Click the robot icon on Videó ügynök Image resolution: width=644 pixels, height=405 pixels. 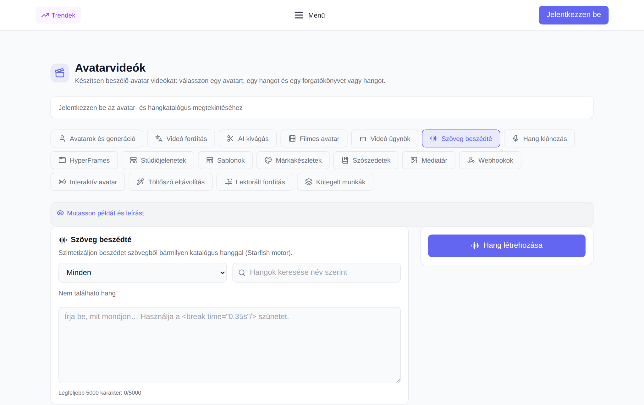point(363,138)
